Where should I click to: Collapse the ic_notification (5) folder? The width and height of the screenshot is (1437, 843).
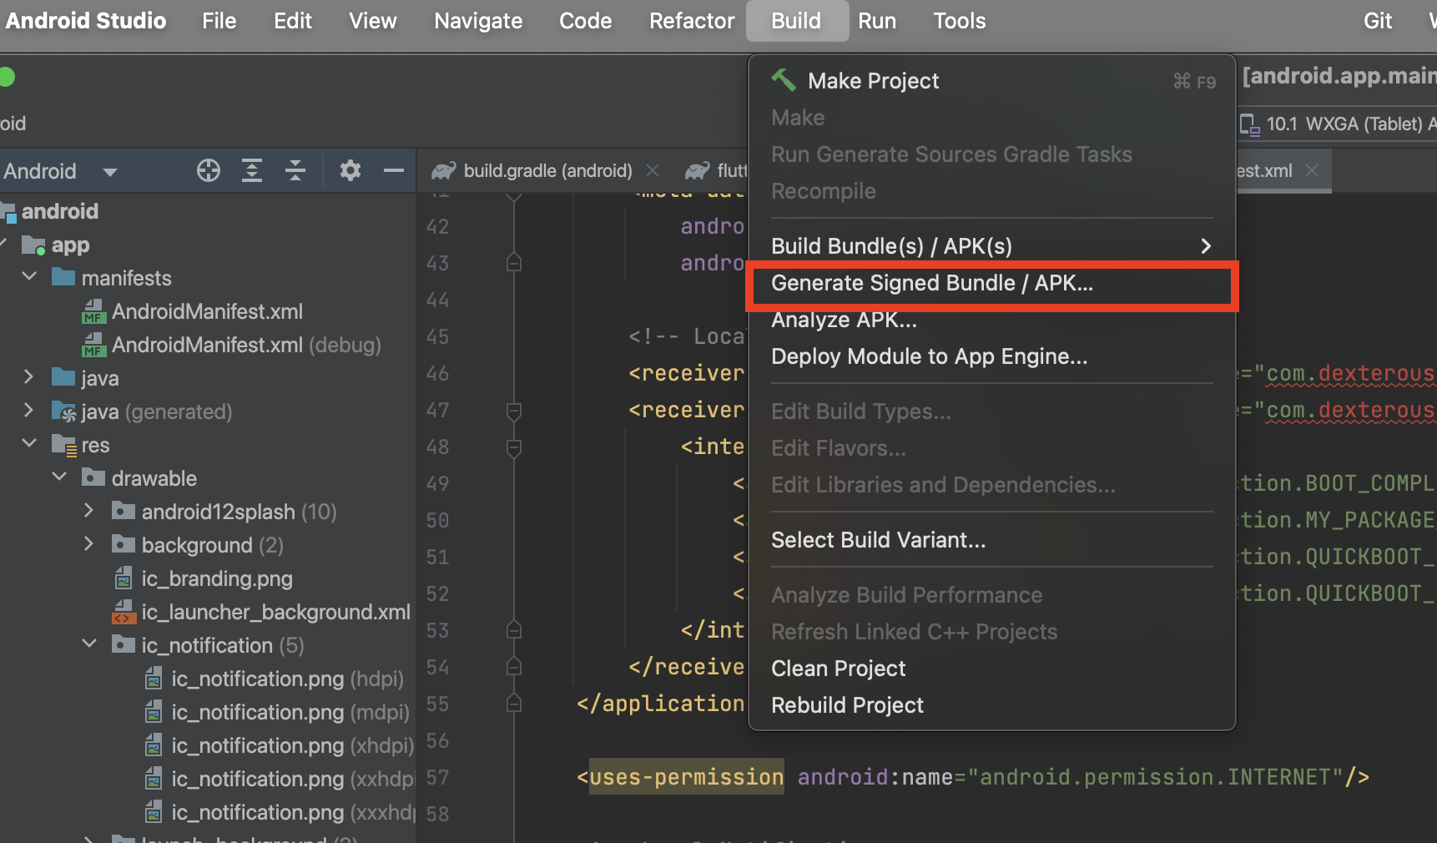[89, 644]
